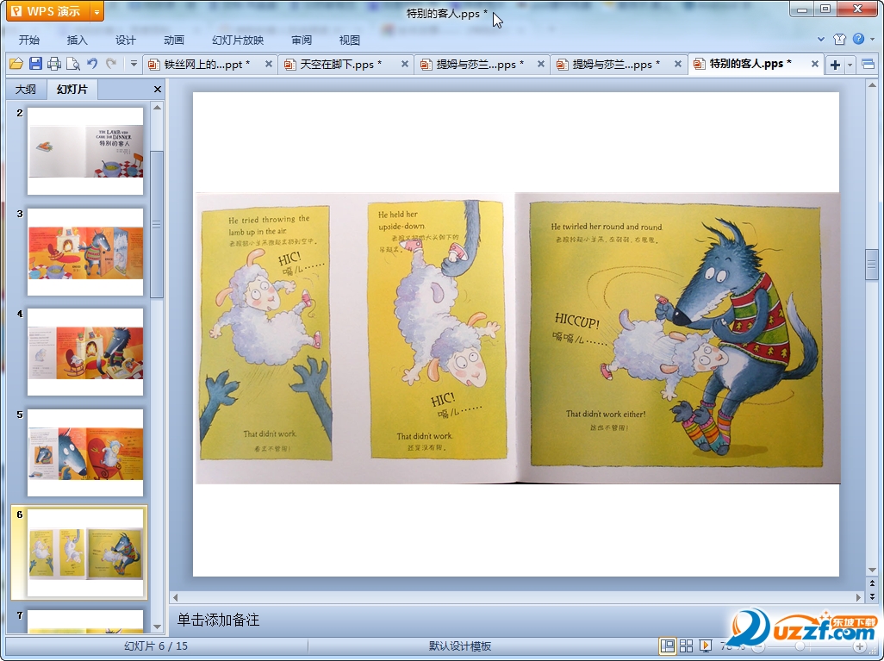This screenshot has width=884, height=661.
Task: Select slide 5 thumbnail
Action: (85, 452)
